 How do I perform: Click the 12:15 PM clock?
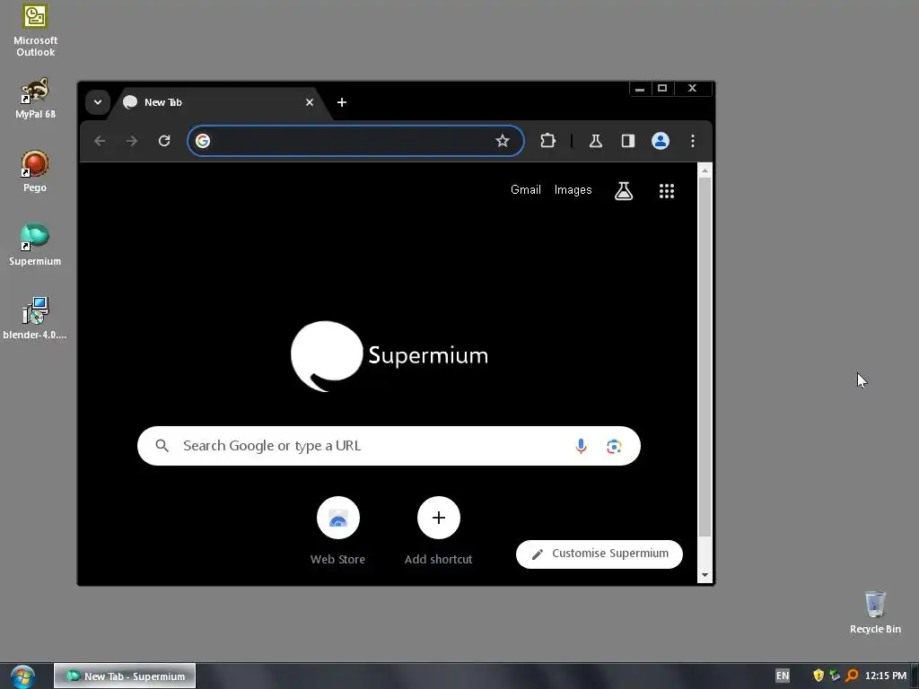click(x=886, y=676)
